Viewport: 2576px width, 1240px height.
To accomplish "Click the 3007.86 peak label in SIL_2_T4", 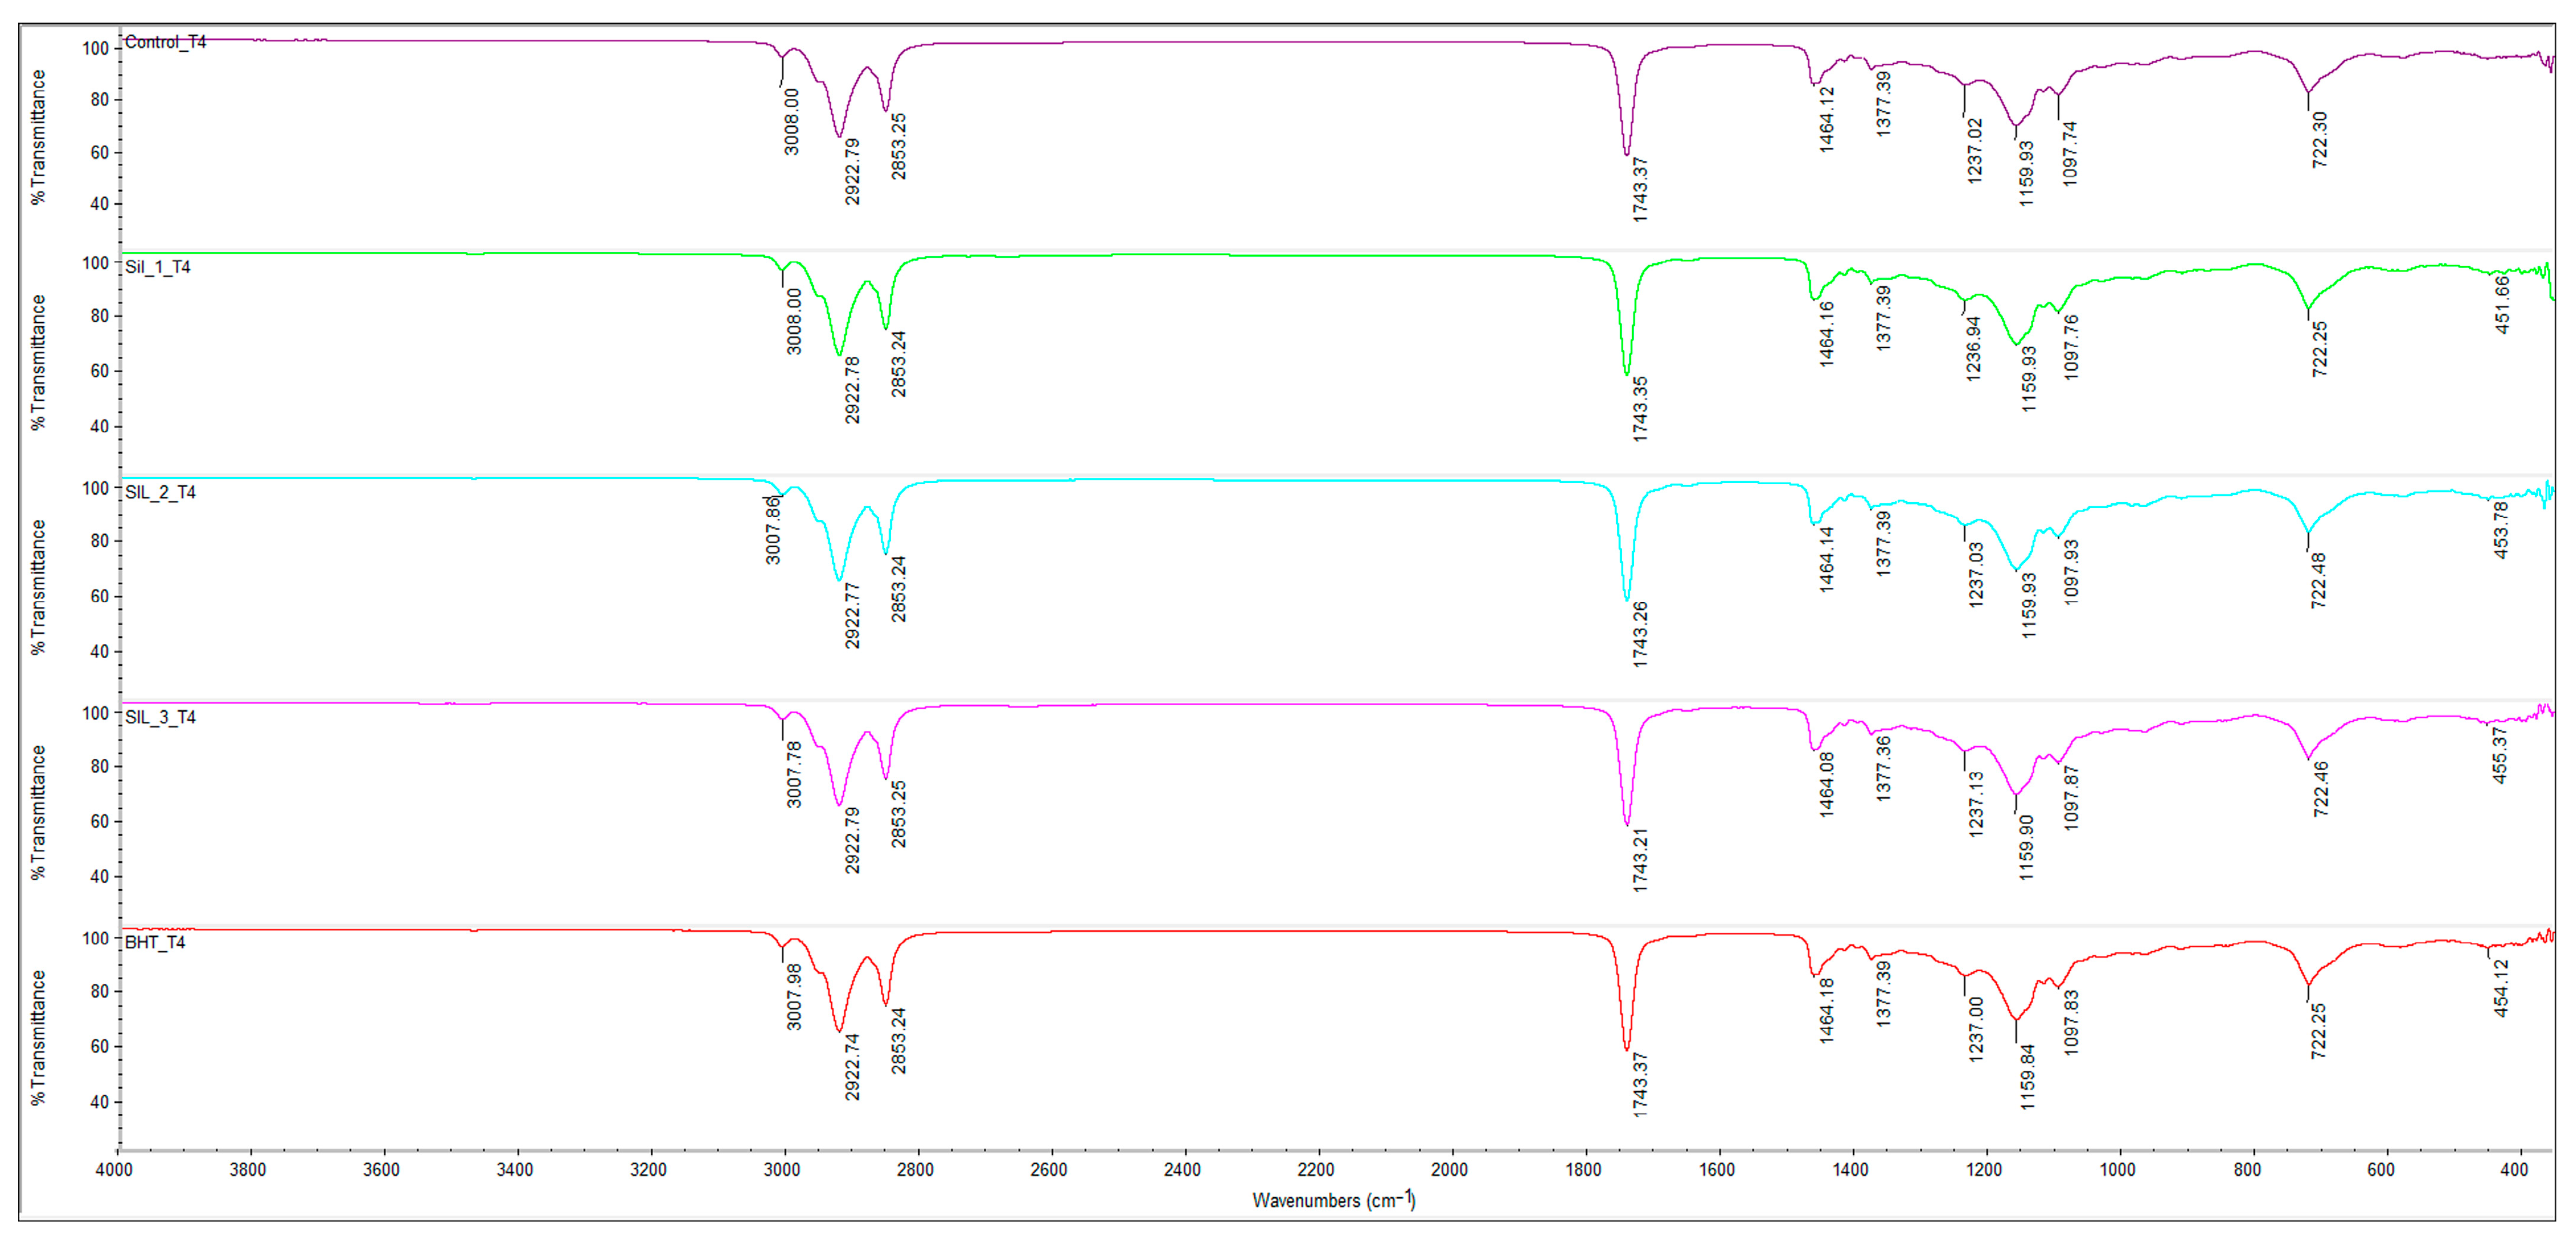I will 773,529.
